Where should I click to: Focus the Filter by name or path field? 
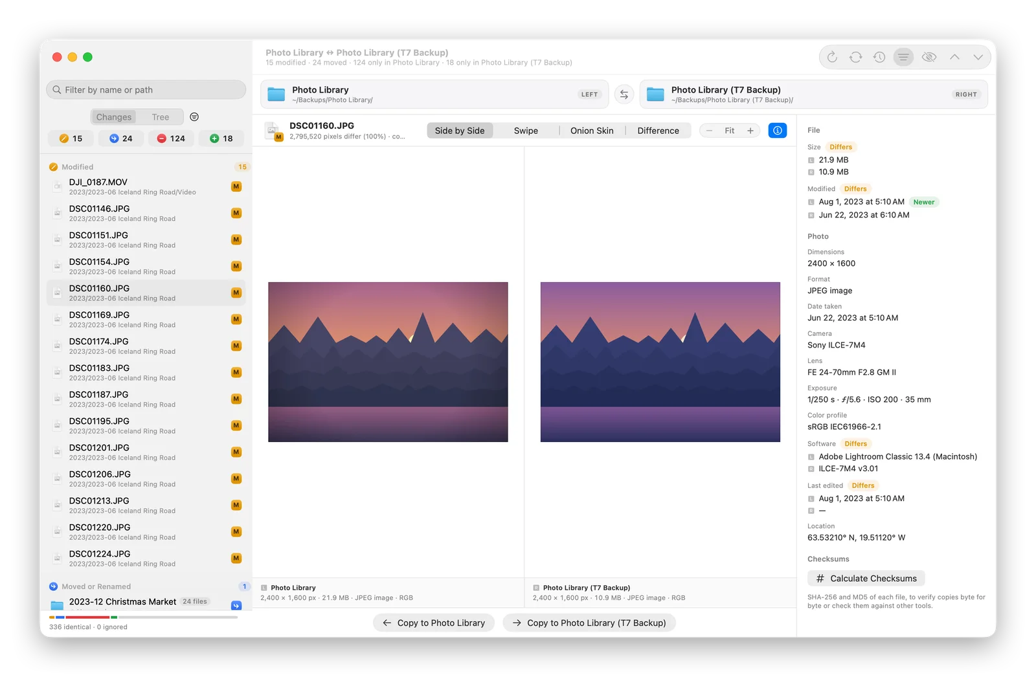(146, 90)
